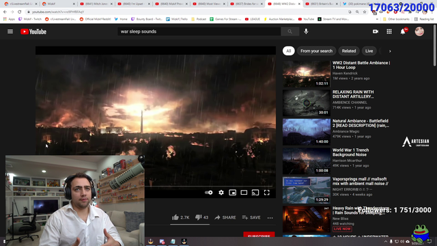The width and height of the screenshot is (437, 246).
Task: Open the Bounty Board bookmark
Action: [x=147, y=19]
